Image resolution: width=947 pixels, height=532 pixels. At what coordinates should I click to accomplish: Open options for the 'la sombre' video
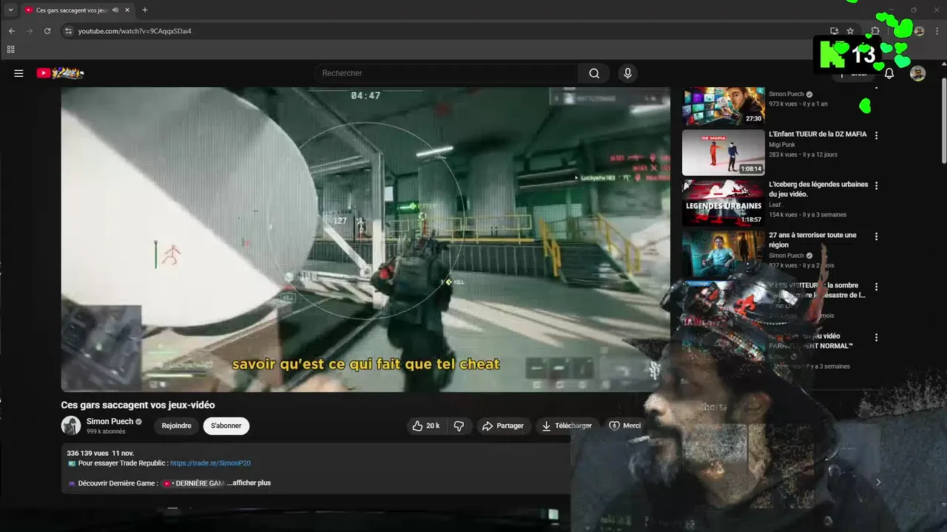pyautogui.click(x=877, y=287)
